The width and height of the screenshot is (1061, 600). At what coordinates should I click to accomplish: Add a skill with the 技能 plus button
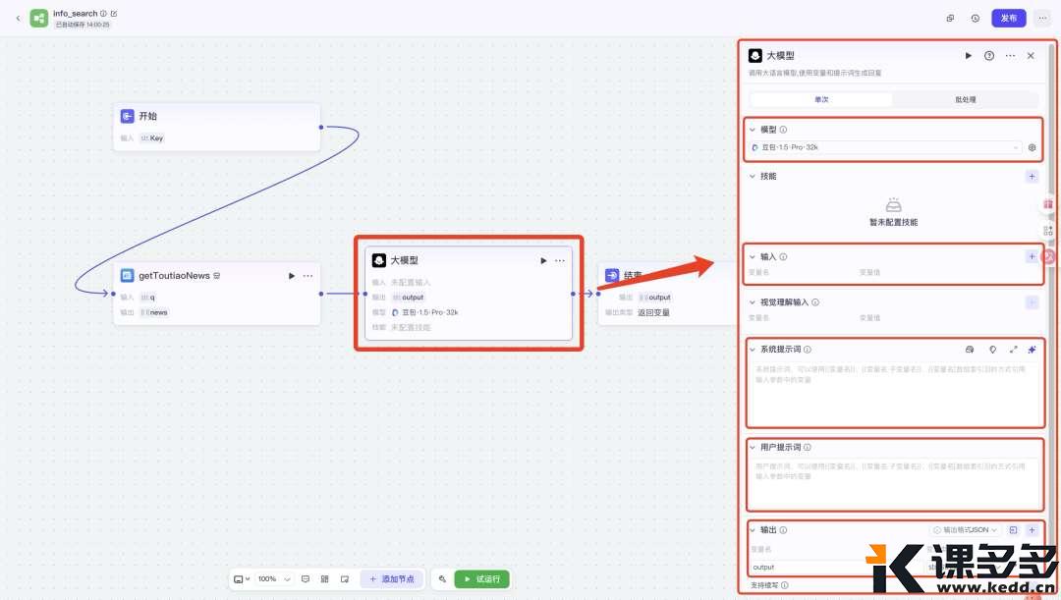pos(1032,176)
